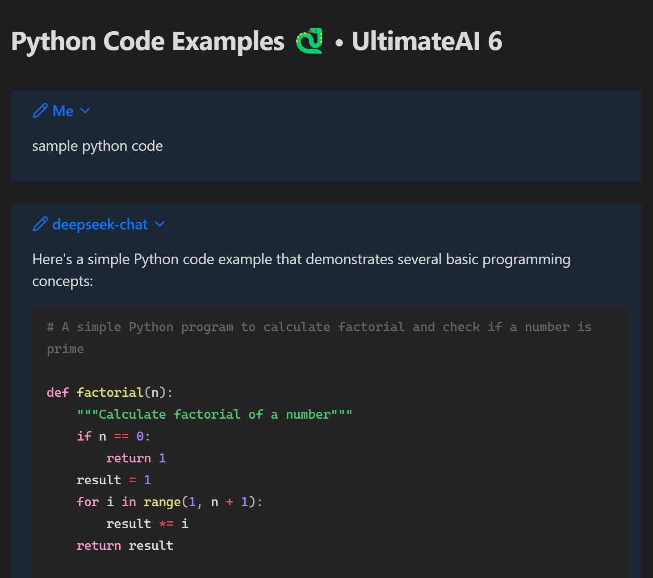This screenshot has height=578, width=653.
Task: Expand the chevron next to Me
Action: [85, 111]
